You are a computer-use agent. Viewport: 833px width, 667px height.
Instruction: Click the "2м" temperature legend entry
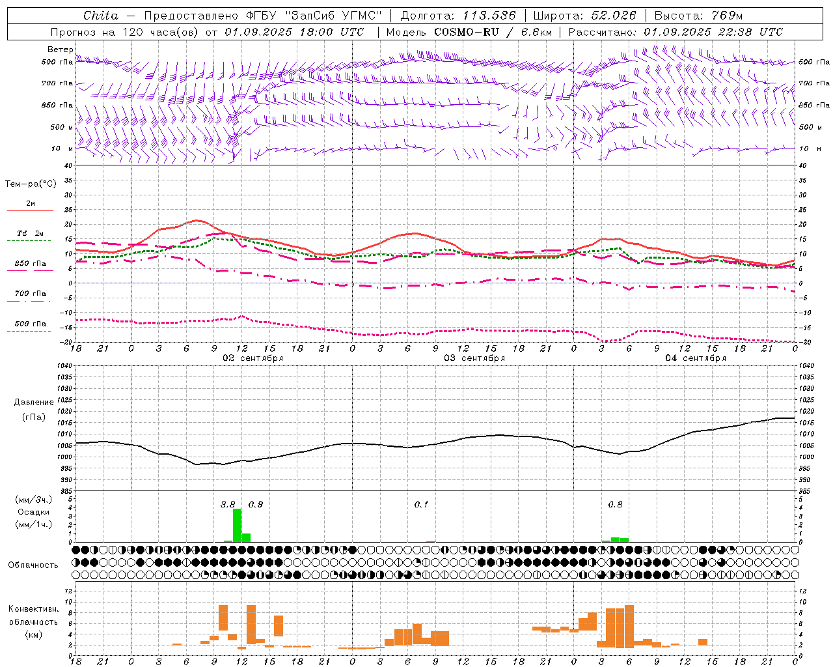31,204
